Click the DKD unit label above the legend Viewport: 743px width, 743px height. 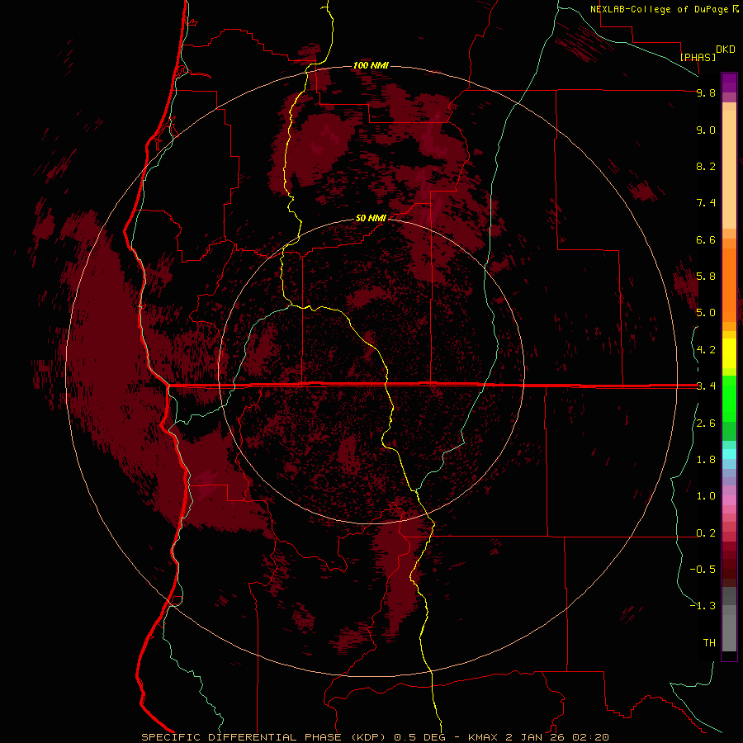point(726,50)
